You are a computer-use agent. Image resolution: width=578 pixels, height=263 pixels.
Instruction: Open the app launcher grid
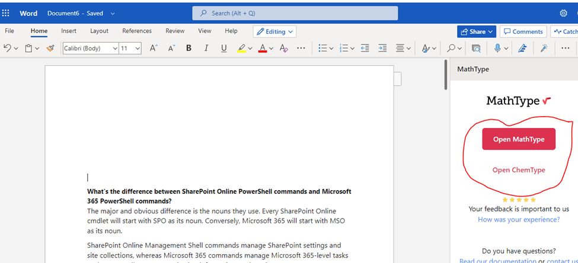click(5, 13)
